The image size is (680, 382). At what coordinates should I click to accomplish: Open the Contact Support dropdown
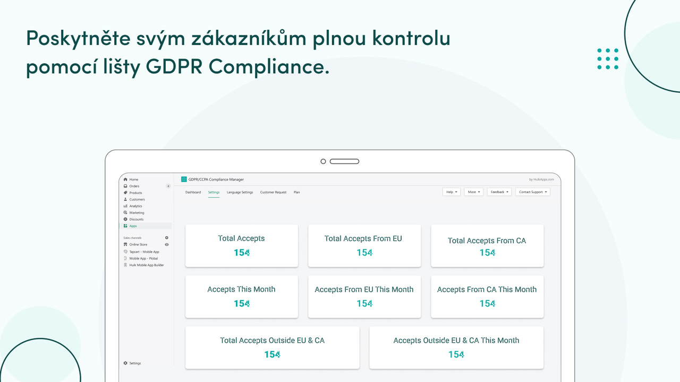coord(533,192)
